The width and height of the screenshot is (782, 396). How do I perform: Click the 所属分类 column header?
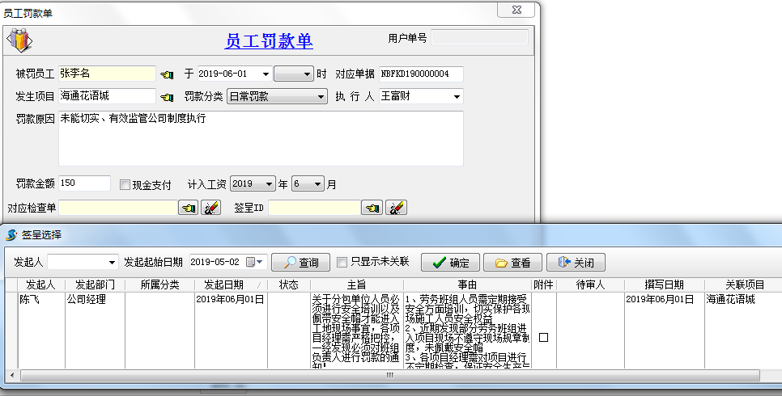tap(160, 284)
